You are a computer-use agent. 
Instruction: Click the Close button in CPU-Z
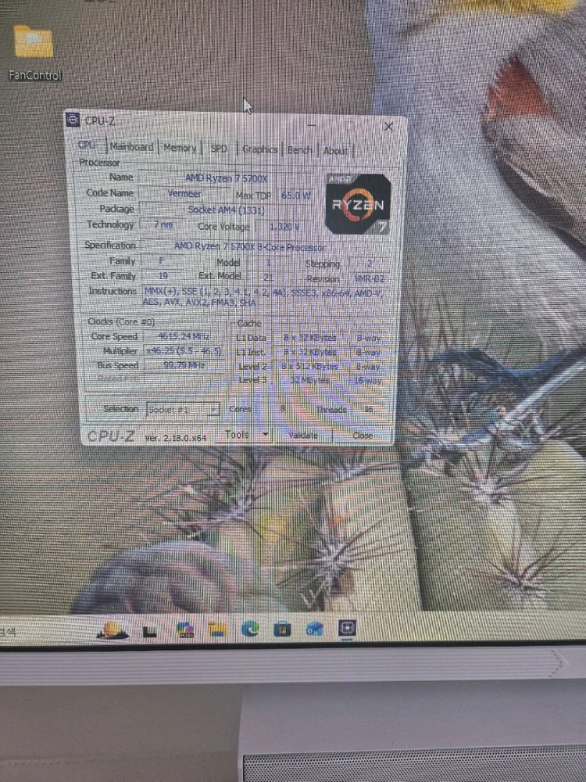pos(363,436)
